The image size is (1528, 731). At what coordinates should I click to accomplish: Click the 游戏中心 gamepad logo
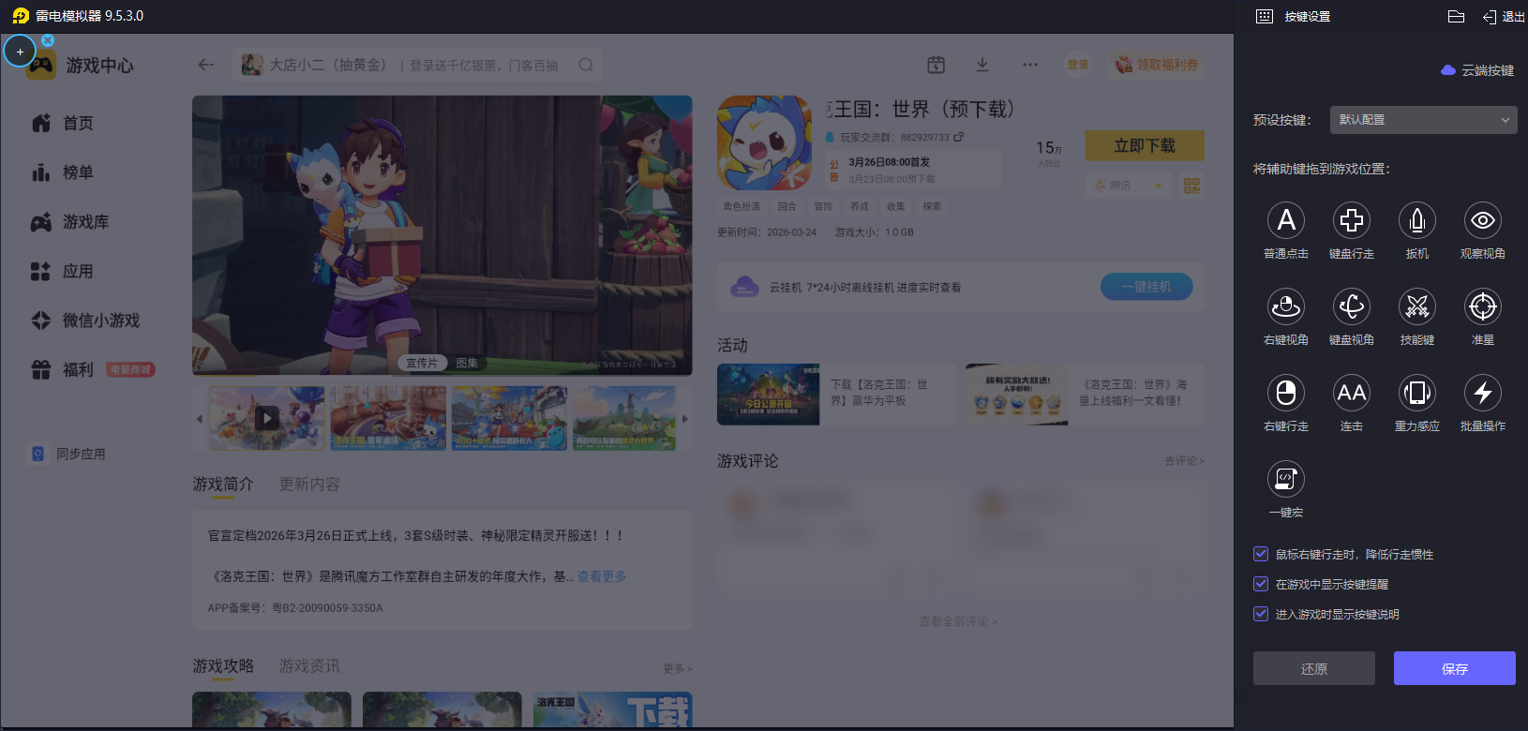(x=41, y=65)
